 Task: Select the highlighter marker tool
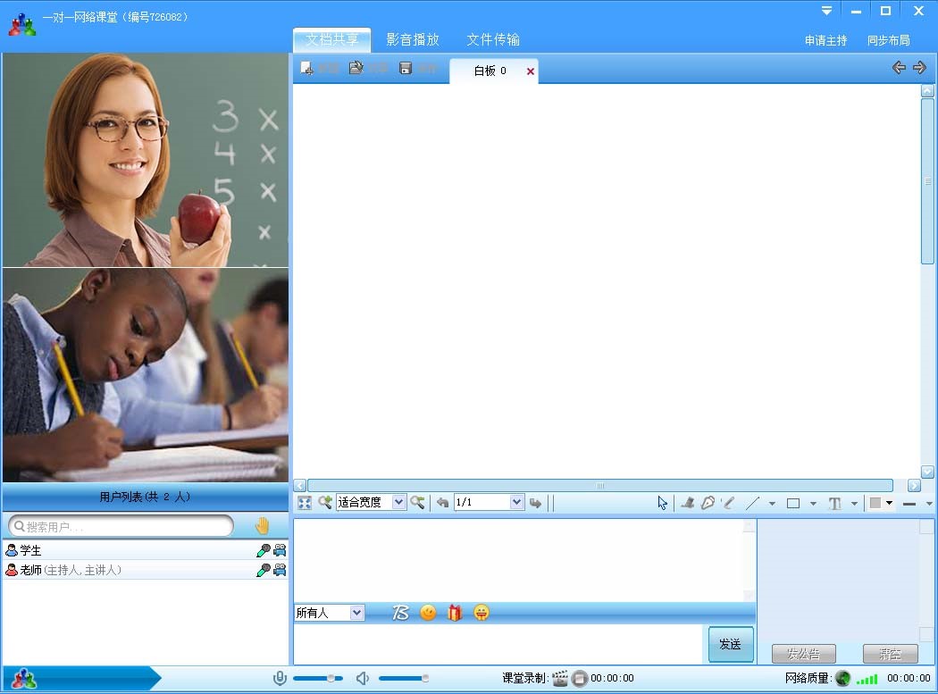pyautogui.click(x=688, y=503)
